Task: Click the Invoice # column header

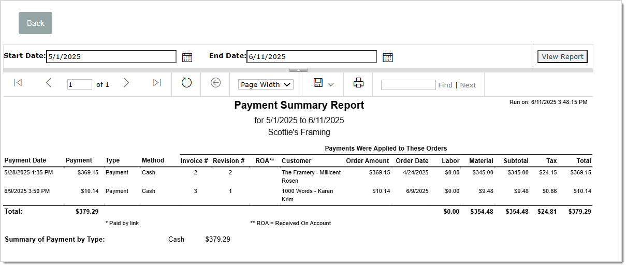Action: pos(194,161)
